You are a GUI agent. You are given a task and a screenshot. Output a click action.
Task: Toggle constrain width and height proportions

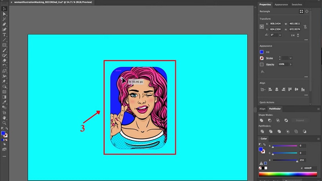coord(305,27)
